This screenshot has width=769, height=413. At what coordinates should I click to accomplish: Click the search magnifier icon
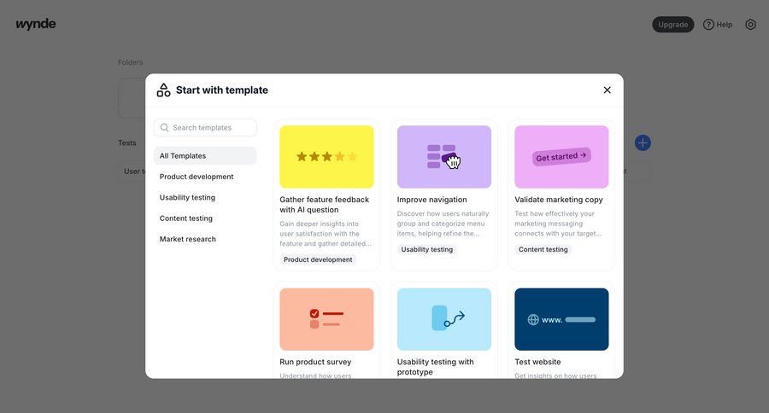[x=165, y=128]
